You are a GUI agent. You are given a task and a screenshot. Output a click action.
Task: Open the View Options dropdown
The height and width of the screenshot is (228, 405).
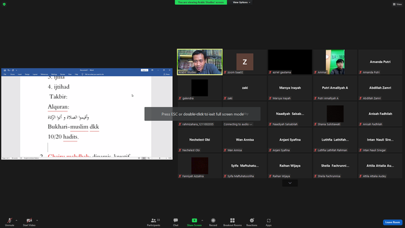(241, 3)
